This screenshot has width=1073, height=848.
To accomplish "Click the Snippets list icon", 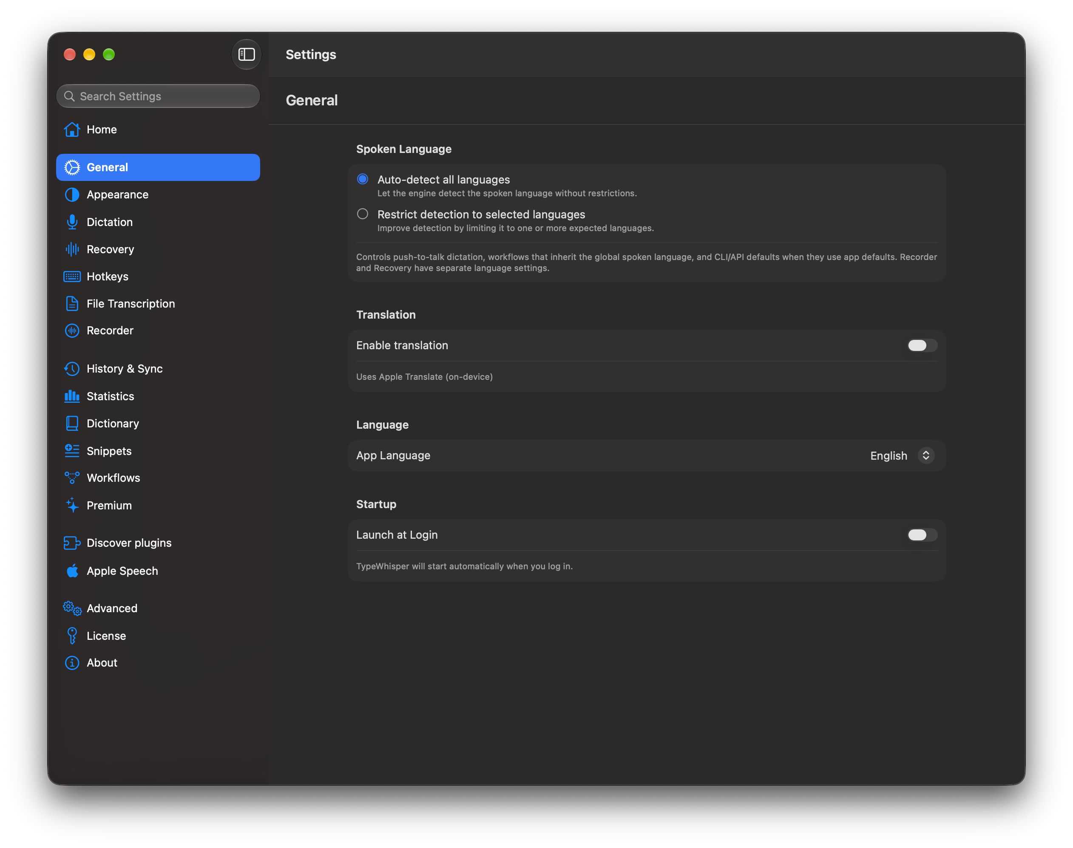I will coord(72,451).
